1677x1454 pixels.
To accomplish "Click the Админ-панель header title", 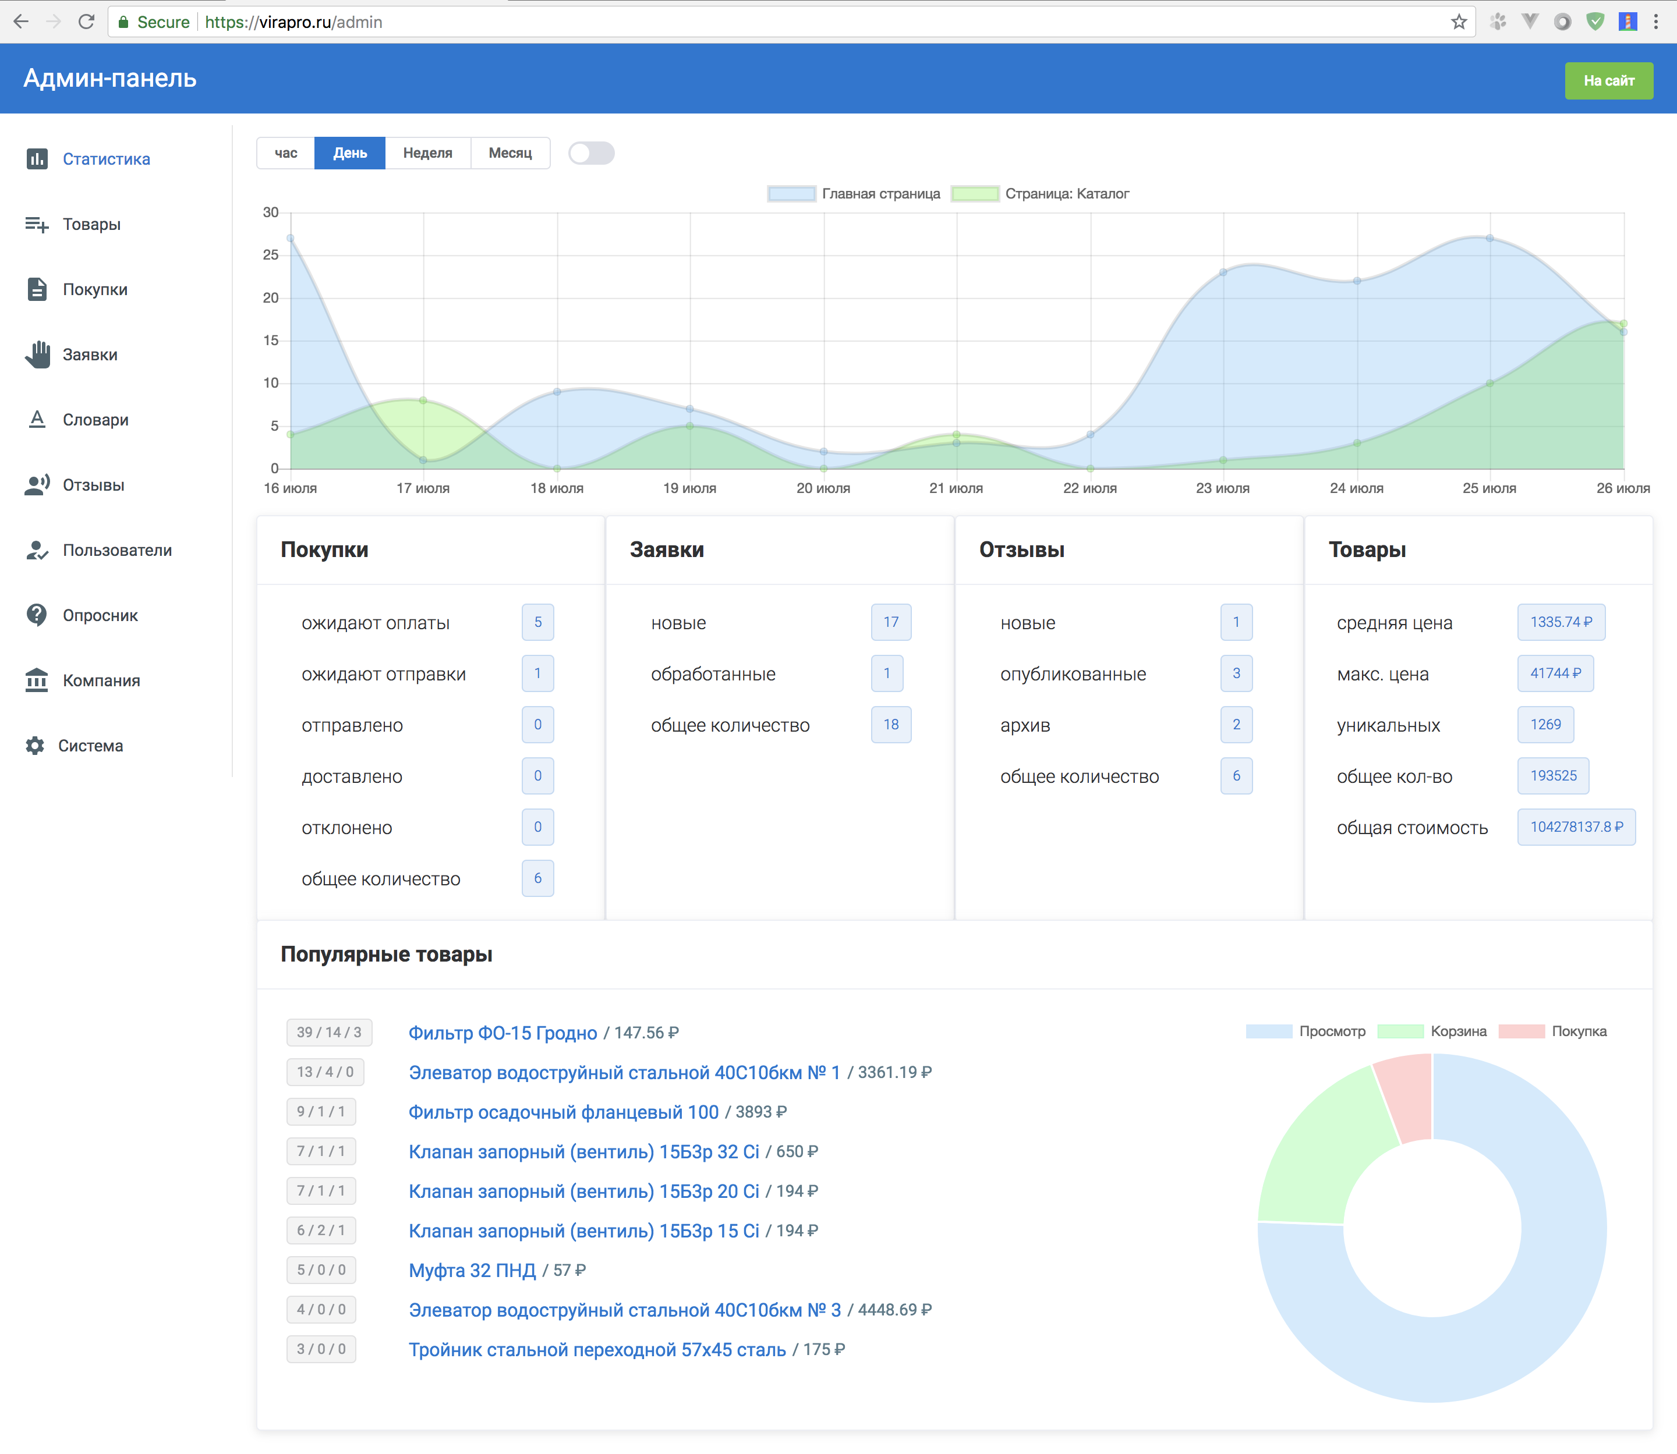I will tap(109, 79).
